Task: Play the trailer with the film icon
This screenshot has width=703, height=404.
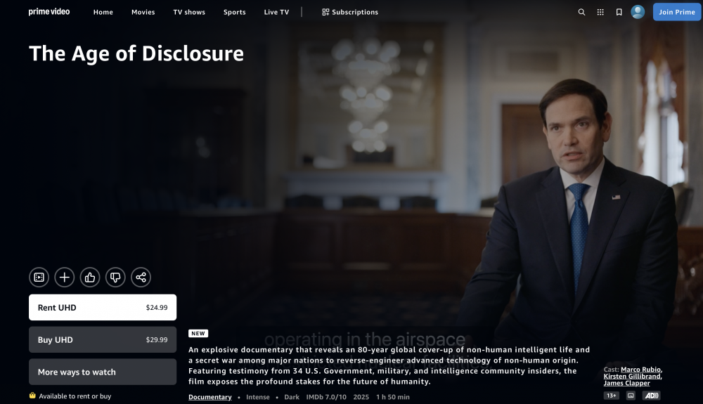Action: (x=39, y=278)
